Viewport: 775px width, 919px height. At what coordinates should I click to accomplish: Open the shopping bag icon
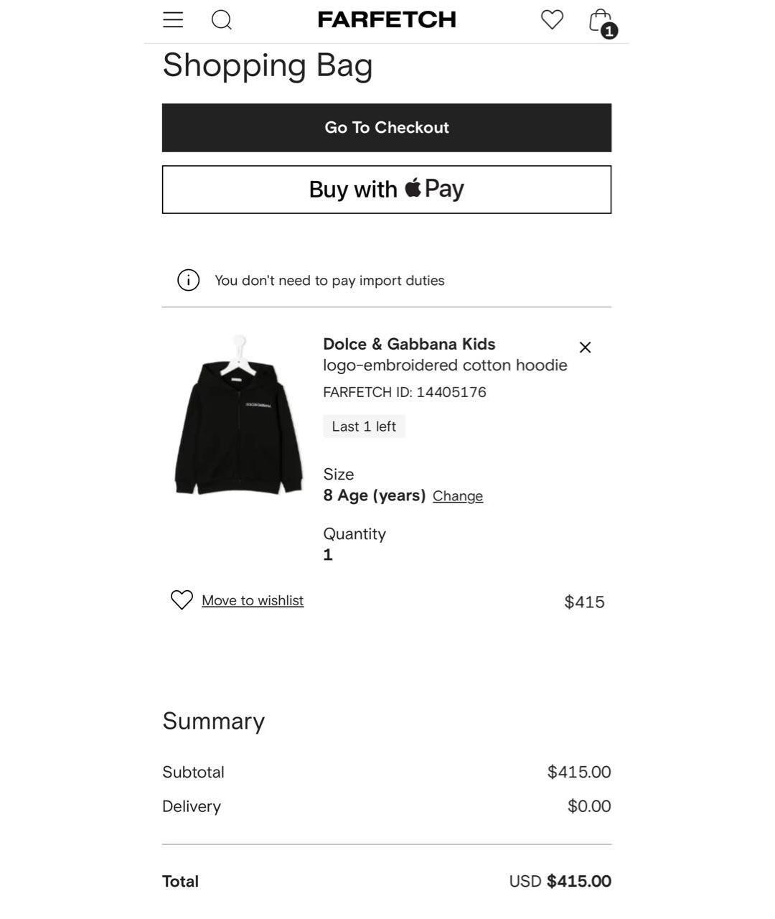pyautogui.click(x=599, y=20)
